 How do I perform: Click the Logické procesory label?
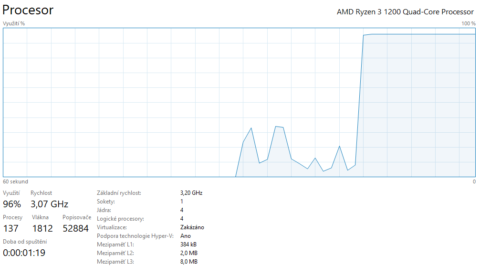click(x=120, y=219)
